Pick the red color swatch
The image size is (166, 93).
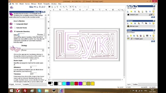click(x=76, y=84)
